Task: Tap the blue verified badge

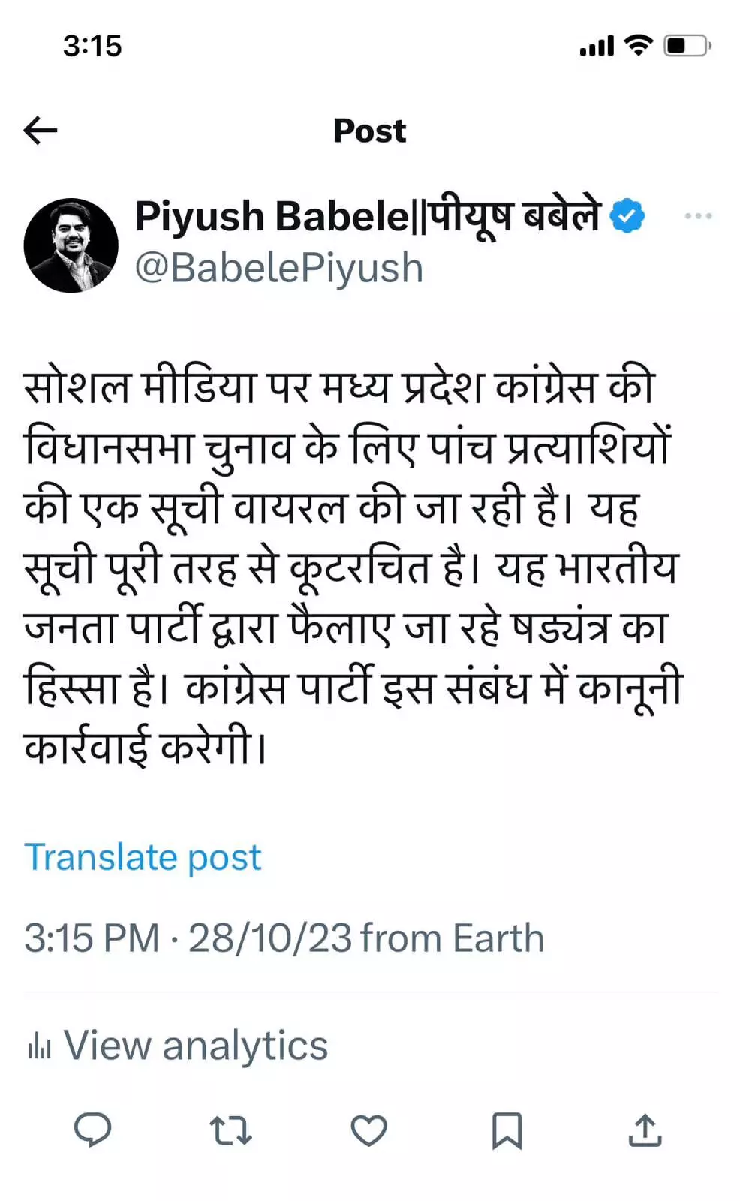Action: [627, 216]
